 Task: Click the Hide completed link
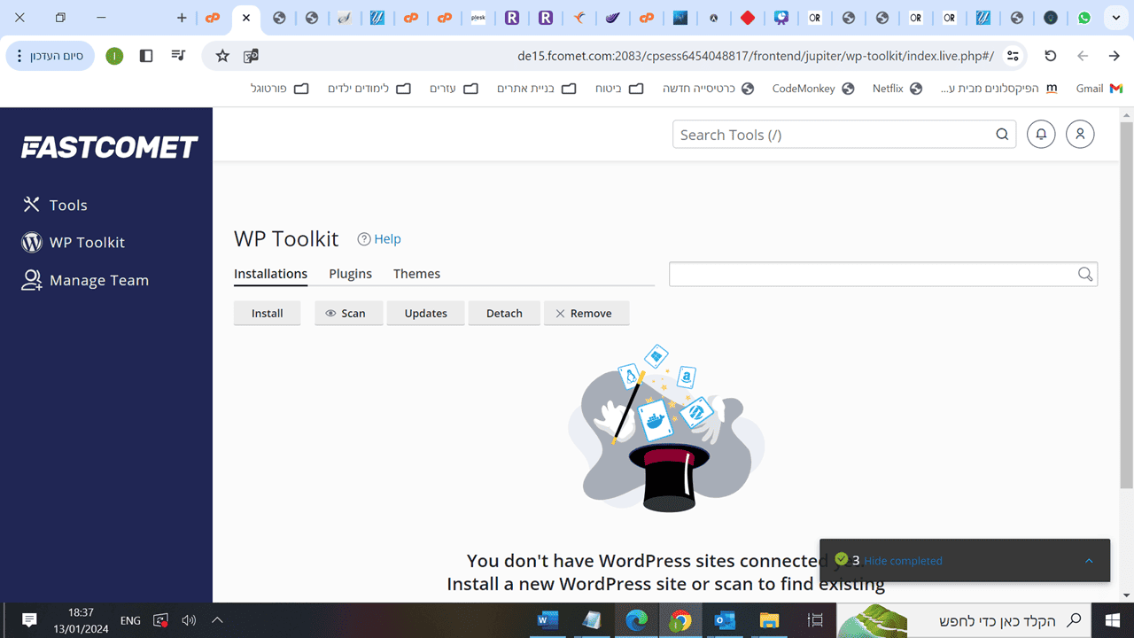click(903, 561)
